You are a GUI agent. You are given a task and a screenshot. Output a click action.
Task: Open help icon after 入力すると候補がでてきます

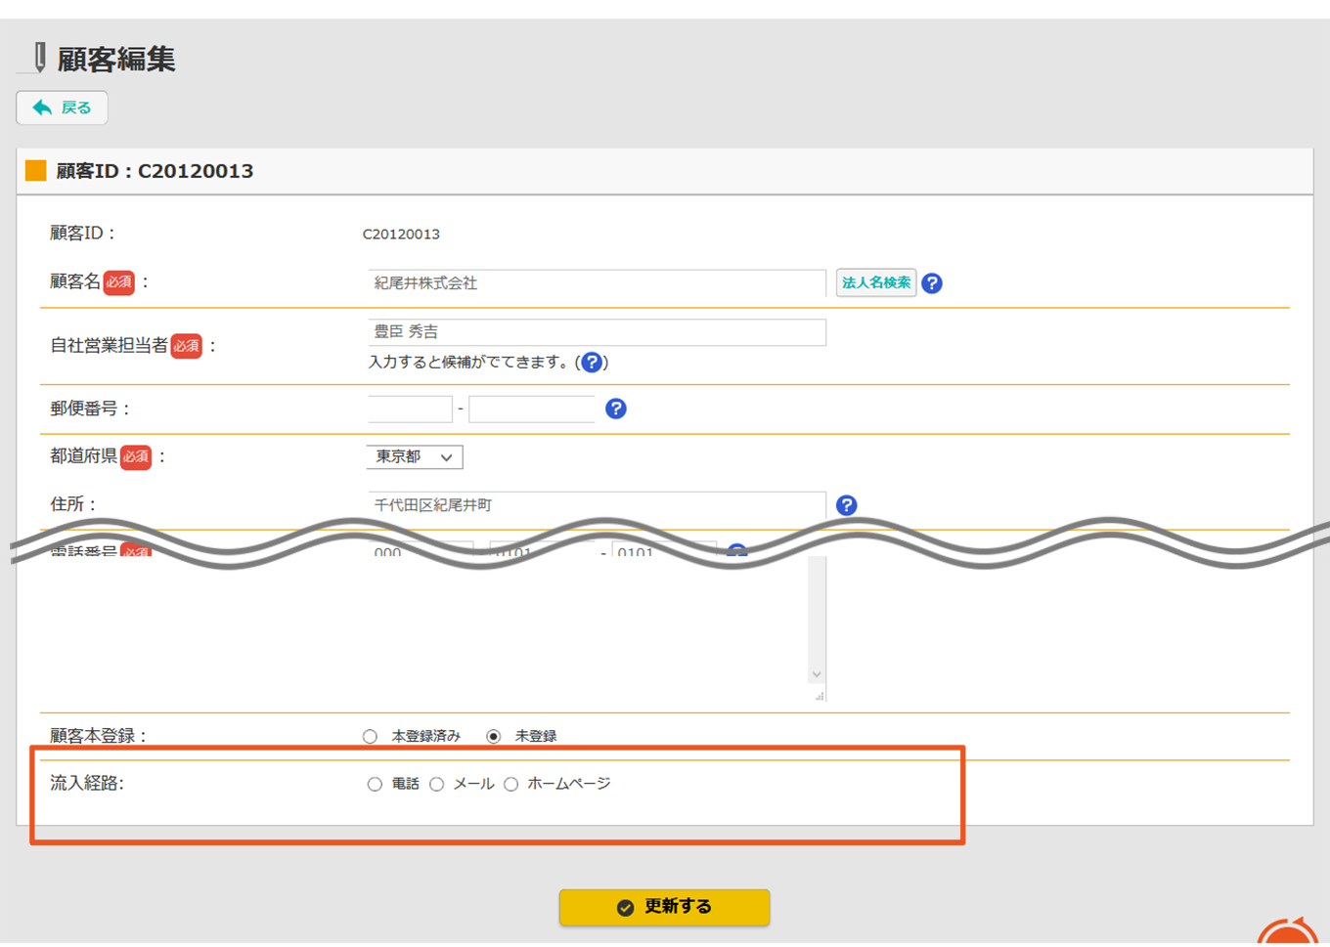pyautogui.click(x=592, y=363)
